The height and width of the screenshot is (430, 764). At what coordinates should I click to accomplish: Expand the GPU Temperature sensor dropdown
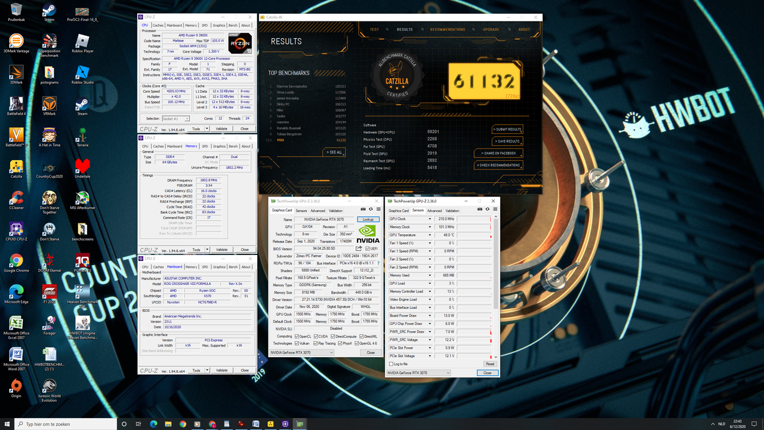[430, 235]
